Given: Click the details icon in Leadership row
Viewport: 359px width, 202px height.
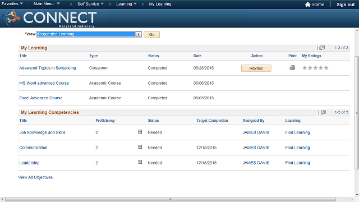Looking at the screenshot, I should tap(140, 162).
